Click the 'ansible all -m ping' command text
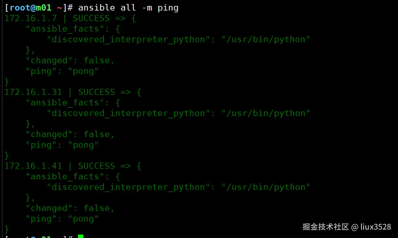The width and height of the screenshot is (398, 238). [128, 8]
